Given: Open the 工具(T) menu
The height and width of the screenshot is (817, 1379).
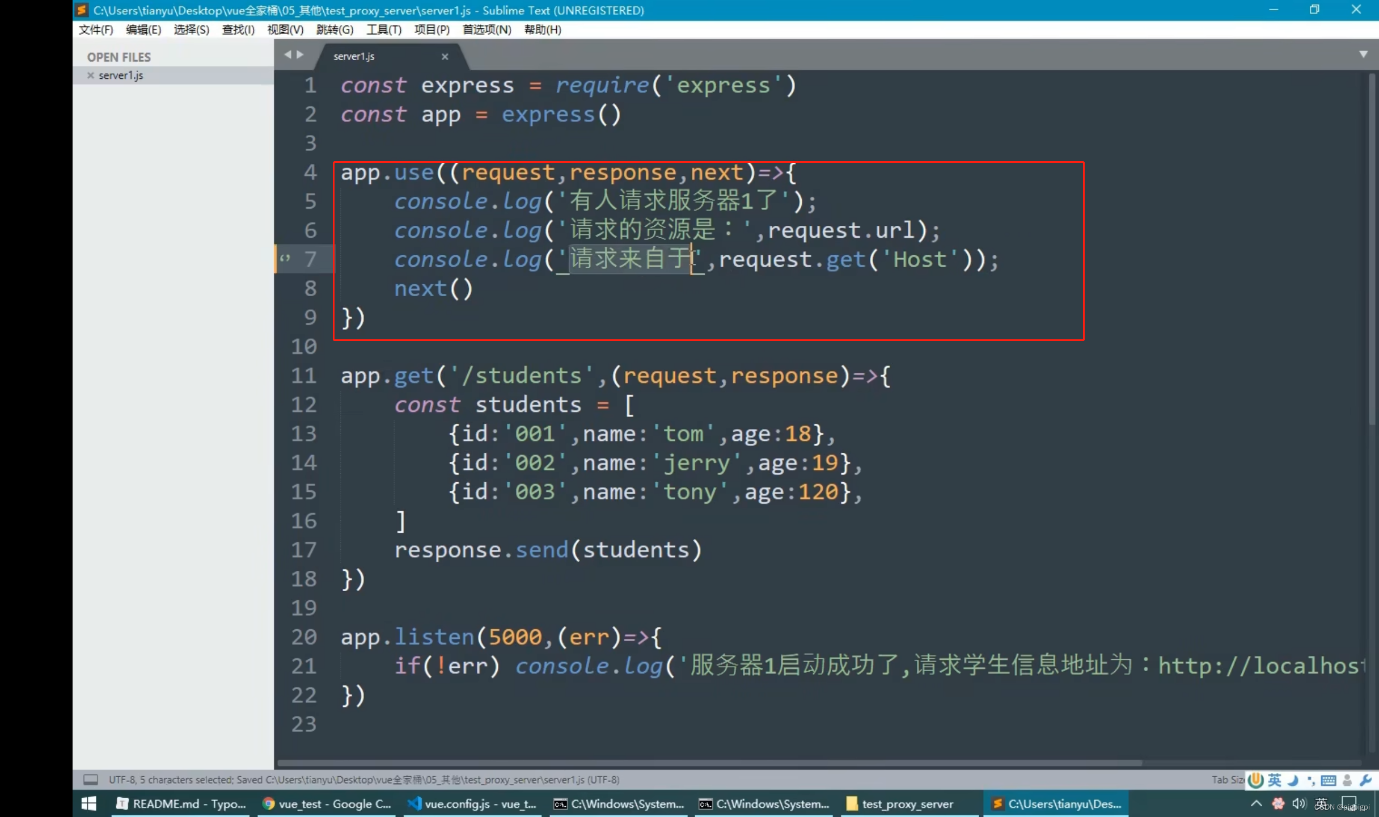Looking at the screenshot, I should [384, 30].
